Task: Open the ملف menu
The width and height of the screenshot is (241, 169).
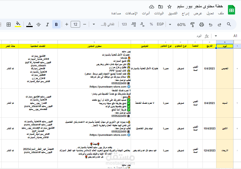Action: (x=221, y=13)
